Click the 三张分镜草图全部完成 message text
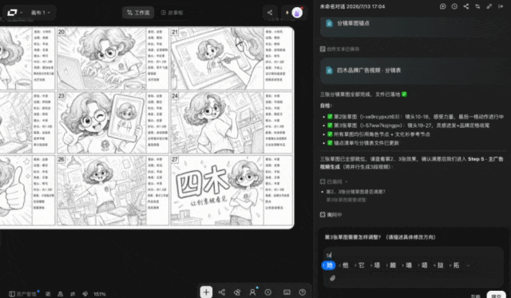 pos(363,94)
